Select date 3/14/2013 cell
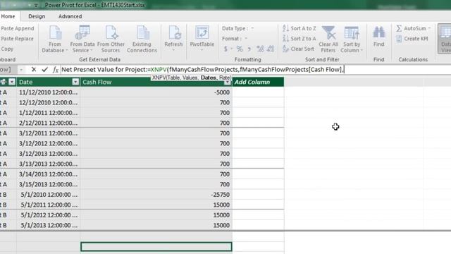Screen dimensions: 451x254 (x=49, y=174)
